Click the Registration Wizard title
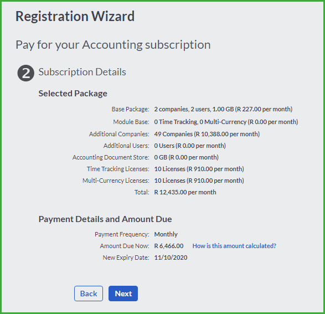 [75, 16]
